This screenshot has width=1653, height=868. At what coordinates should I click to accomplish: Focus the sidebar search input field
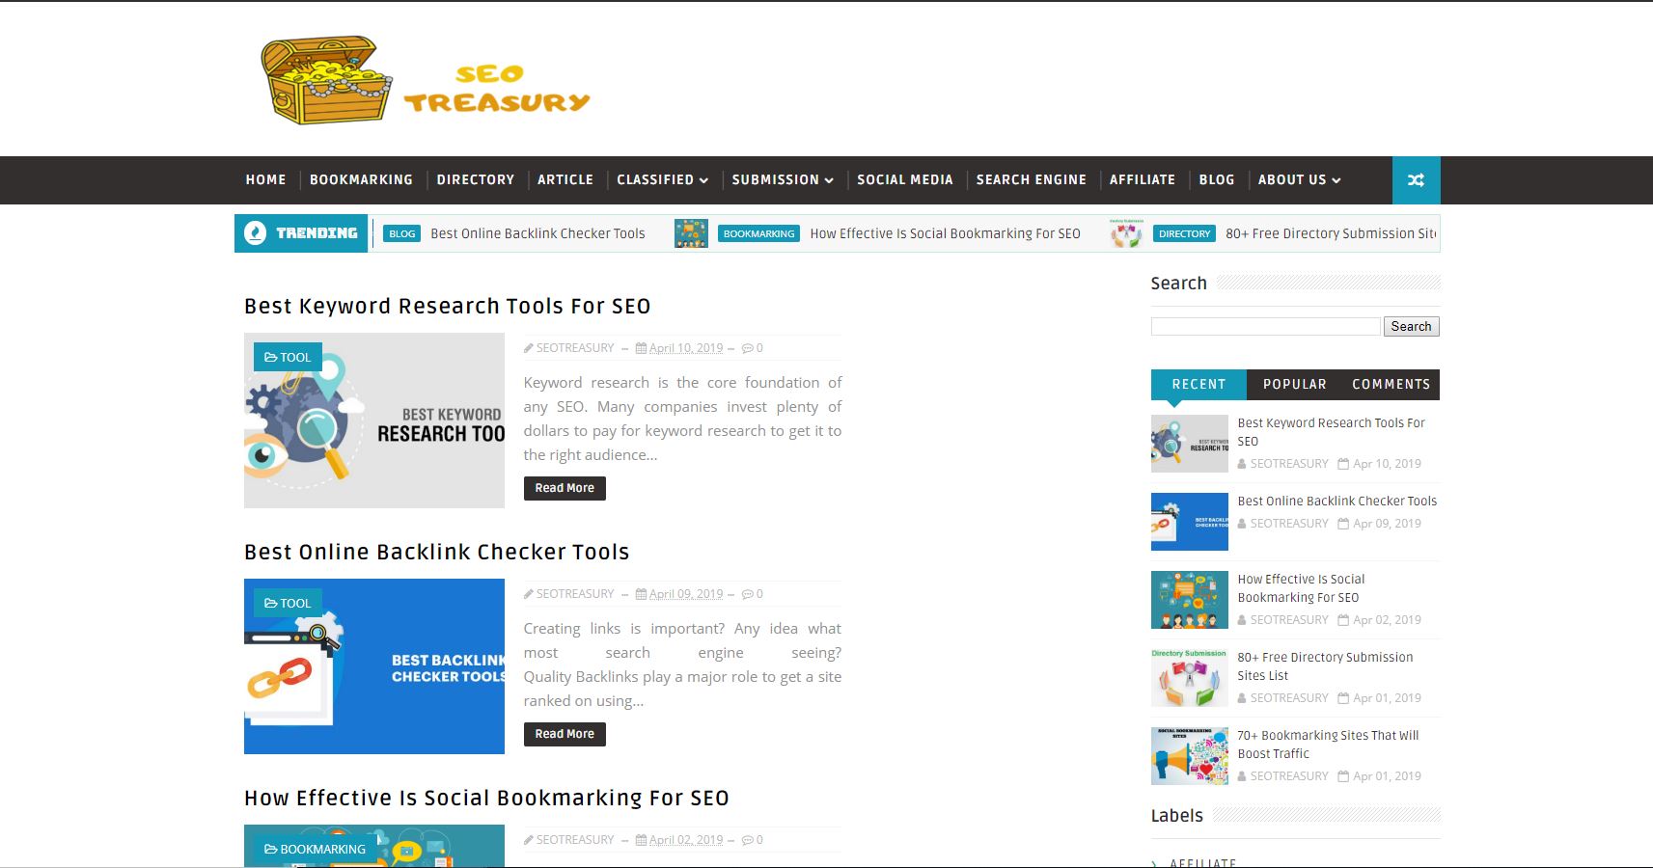coord(1265,327)
